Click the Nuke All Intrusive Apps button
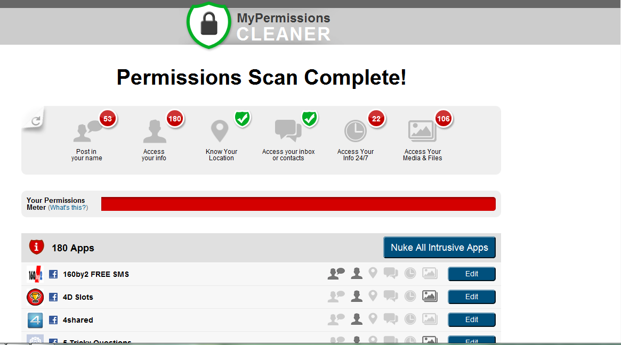The image size is (621, 345). pyautogui.click(x=439, y=247)
